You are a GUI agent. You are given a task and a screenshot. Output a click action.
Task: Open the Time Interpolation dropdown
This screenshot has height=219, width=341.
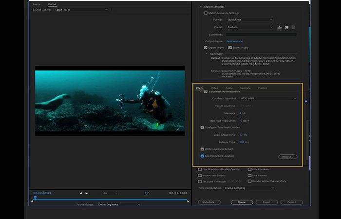coord(249,188)
